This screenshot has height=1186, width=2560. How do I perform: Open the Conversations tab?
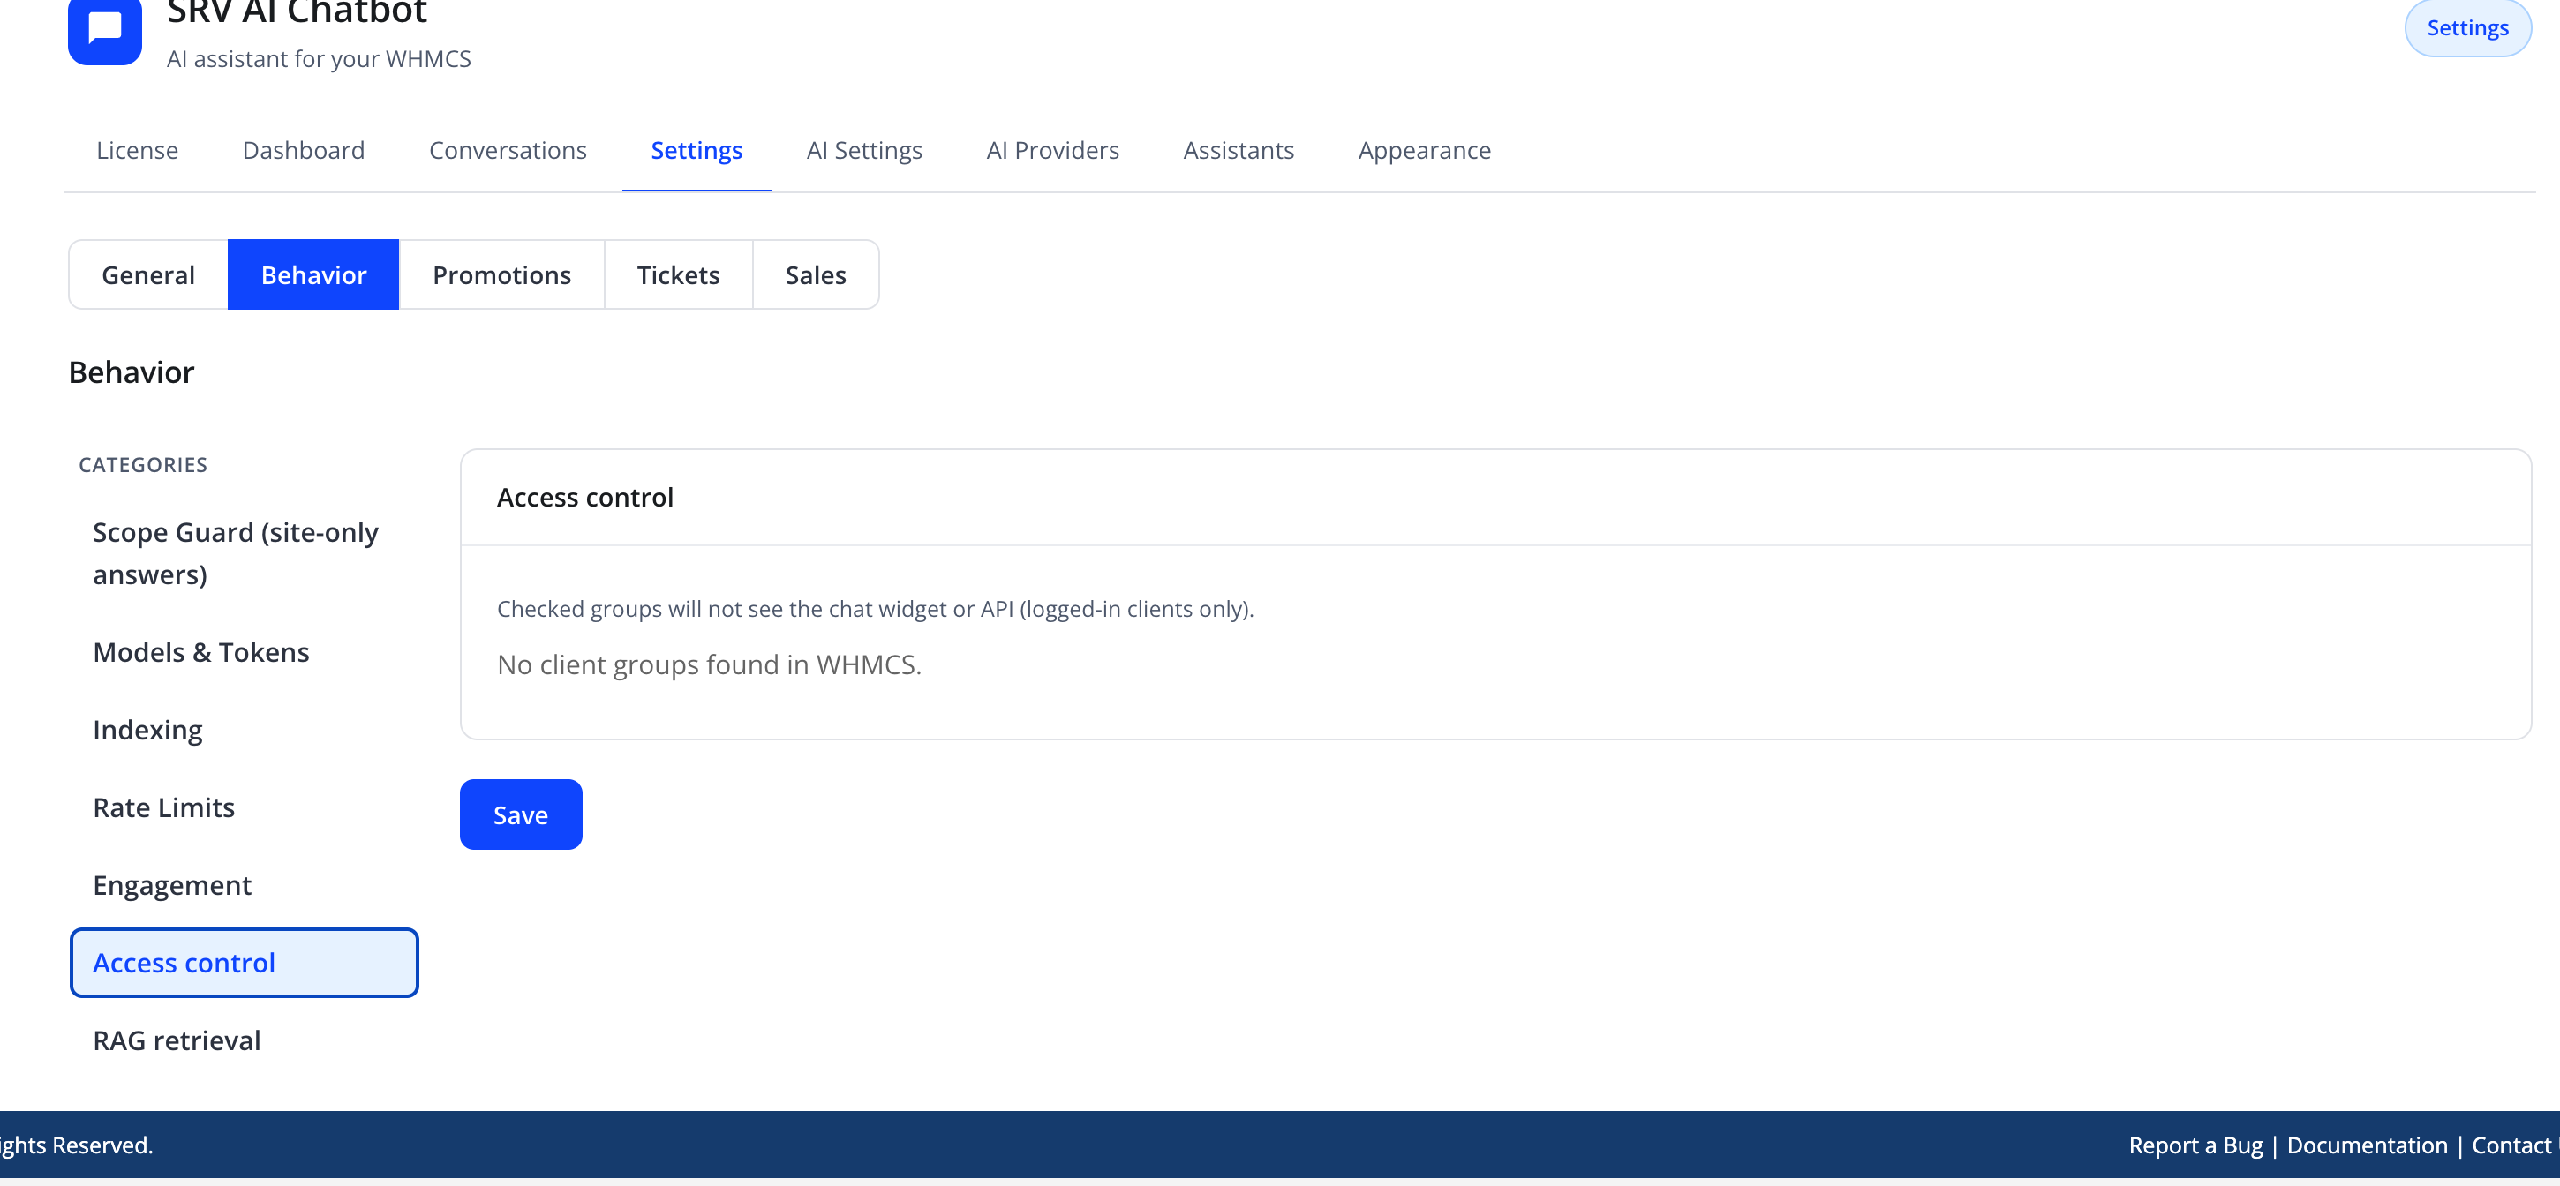point(507,150)
